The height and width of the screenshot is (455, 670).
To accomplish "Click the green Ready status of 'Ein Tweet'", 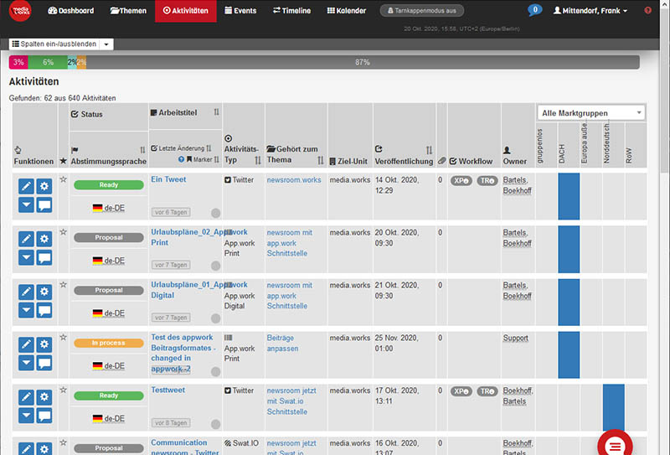I will pyautogui.click(x=109, y=184).
